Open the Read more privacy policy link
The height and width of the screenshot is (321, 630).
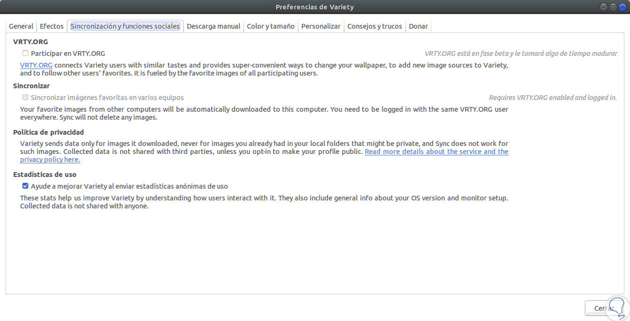point(436,152)
